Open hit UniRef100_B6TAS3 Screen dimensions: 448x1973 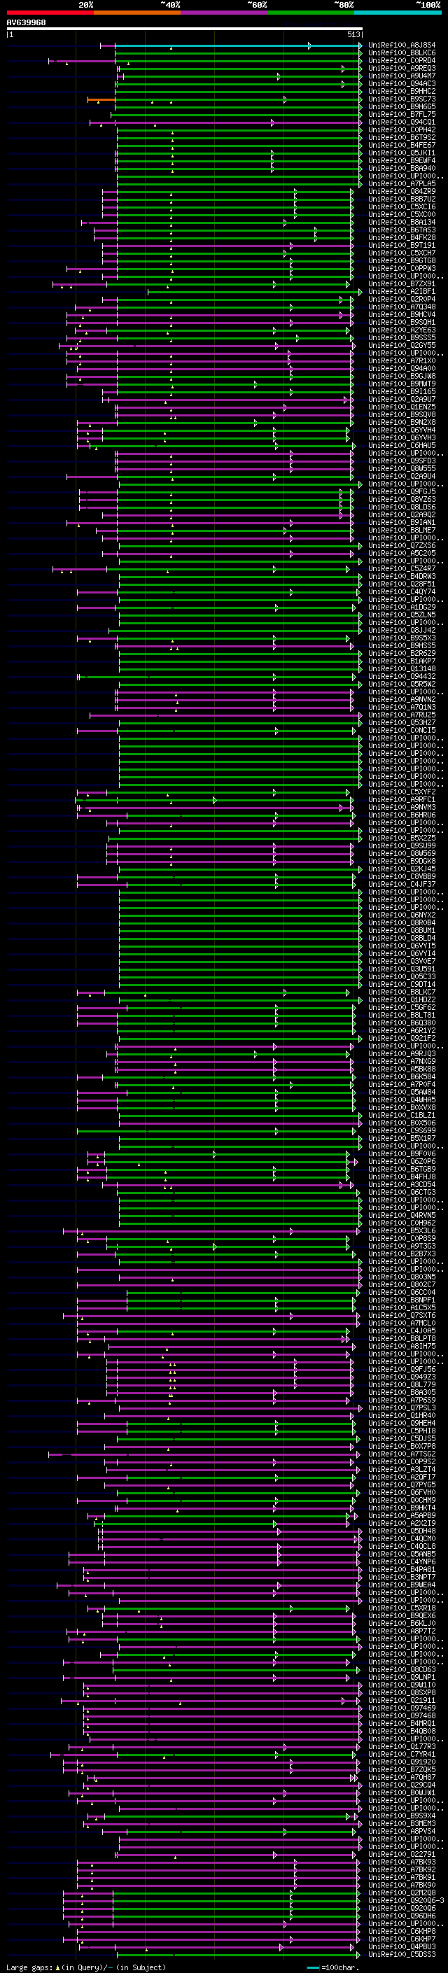(x=401, y=230)
